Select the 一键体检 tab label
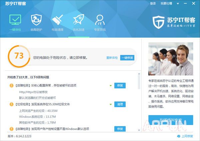Image resolution: width=200 pixels, height=141 pixels. [15, 30]
